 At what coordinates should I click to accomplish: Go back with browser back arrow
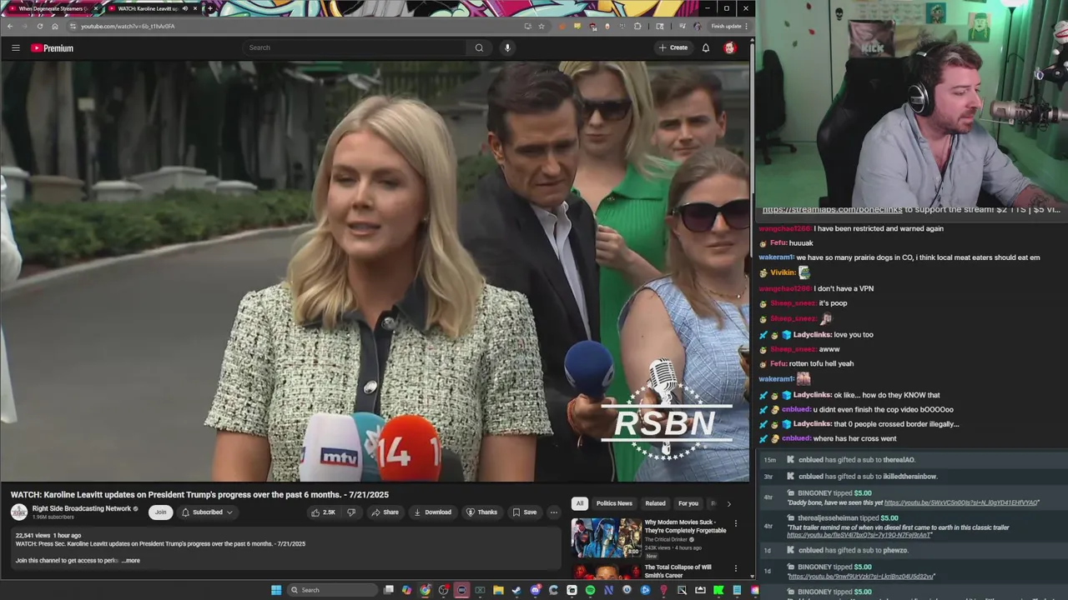tap(10, 26)
